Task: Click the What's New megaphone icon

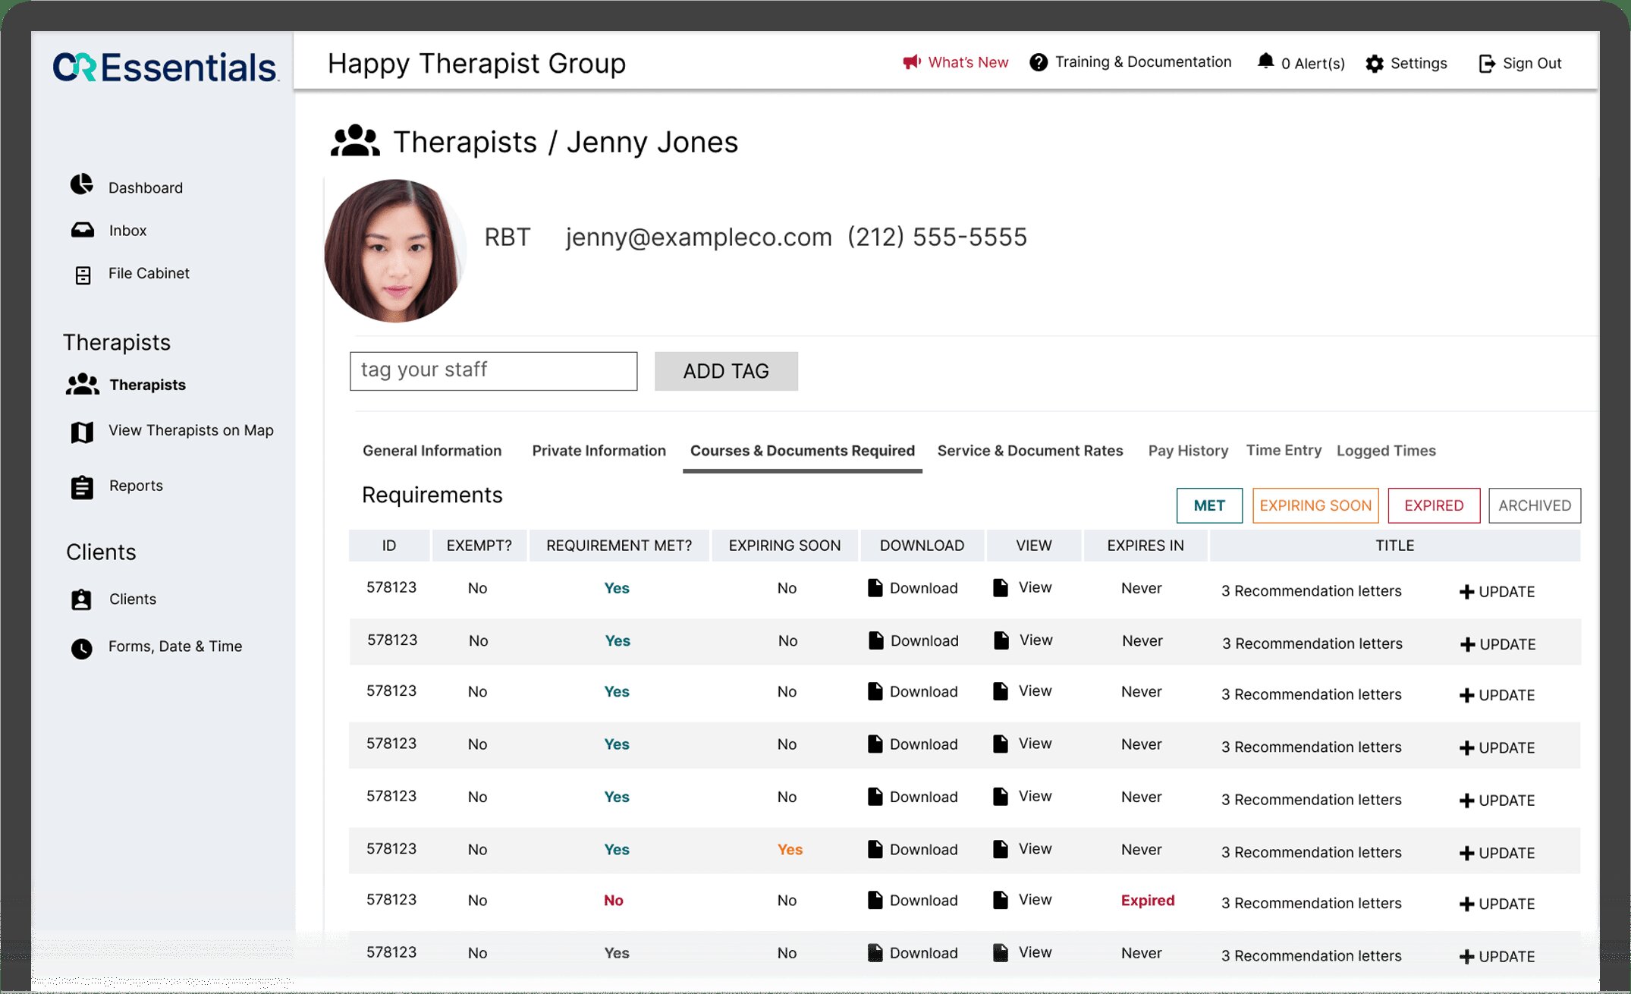Action: coord(911,62)
